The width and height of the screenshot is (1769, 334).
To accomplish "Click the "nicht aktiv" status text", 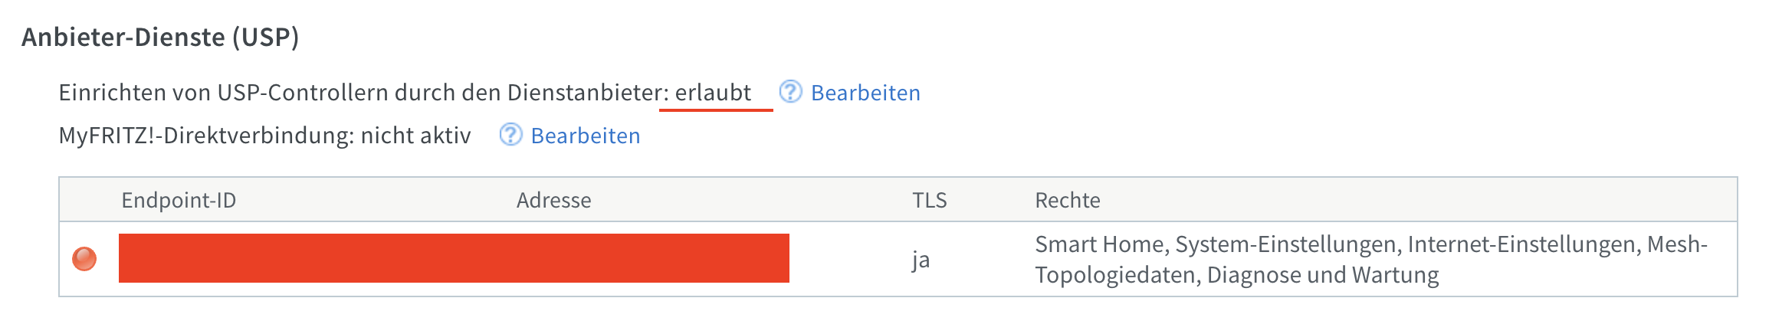I will pyautogui.click(x=415, y=136).
